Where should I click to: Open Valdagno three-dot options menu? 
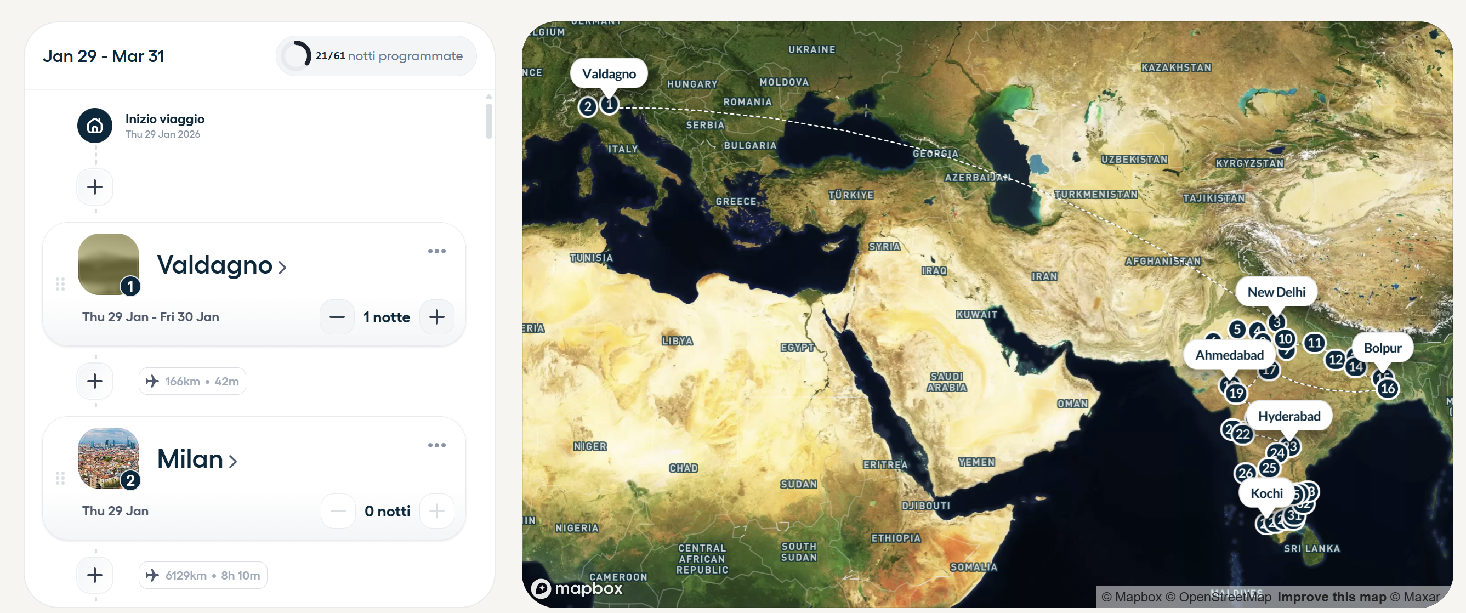tap(436, 251)
